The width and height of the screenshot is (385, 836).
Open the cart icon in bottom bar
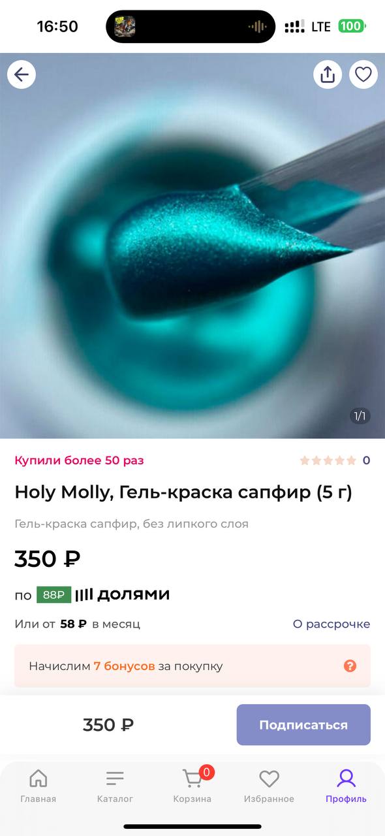(192, 784)
